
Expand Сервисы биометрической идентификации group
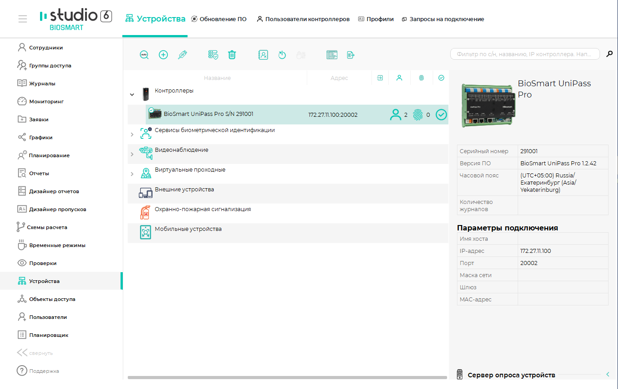[132, 134]
